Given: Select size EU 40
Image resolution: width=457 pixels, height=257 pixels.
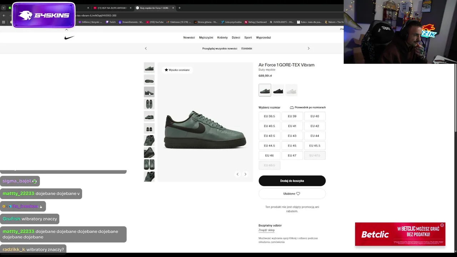Looking at the screenshot, I should click(315, 116).
